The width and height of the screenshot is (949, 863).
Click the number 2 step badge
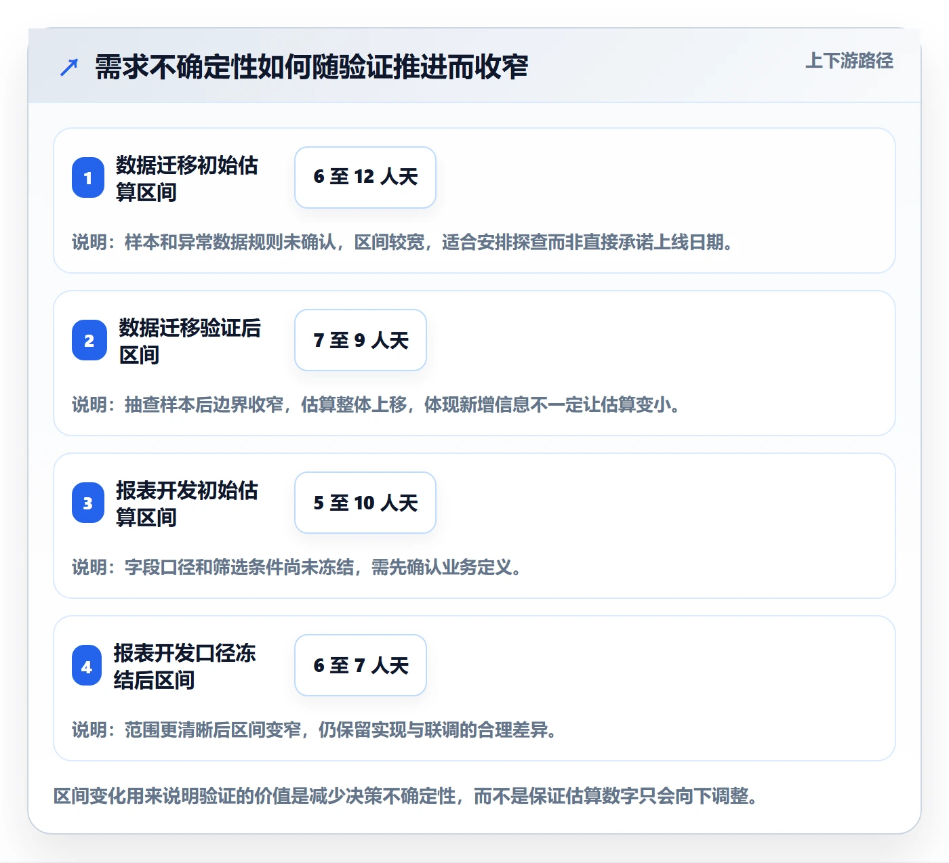pos(89,340)
